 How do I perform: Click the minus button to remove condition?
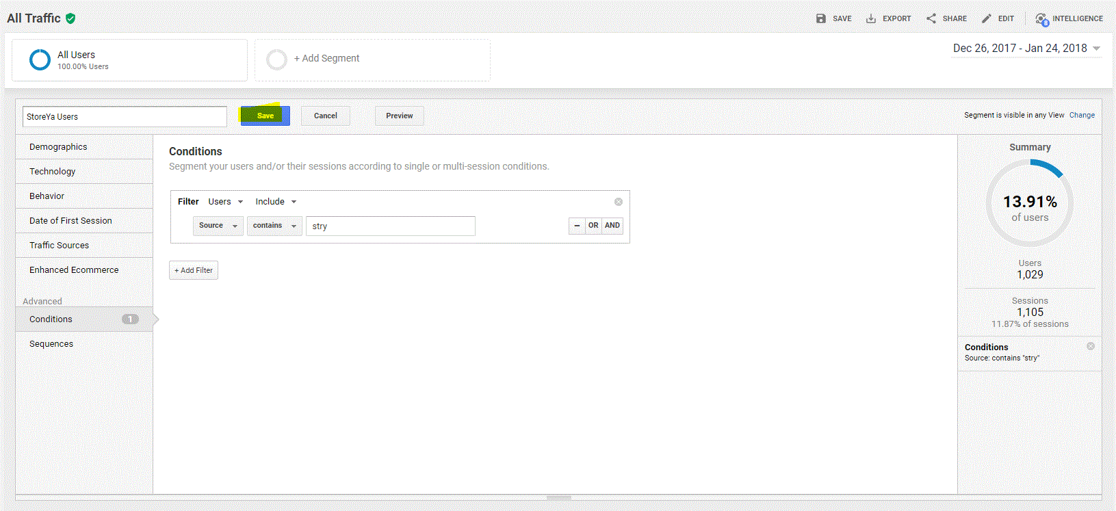click(x=577, y=226)
